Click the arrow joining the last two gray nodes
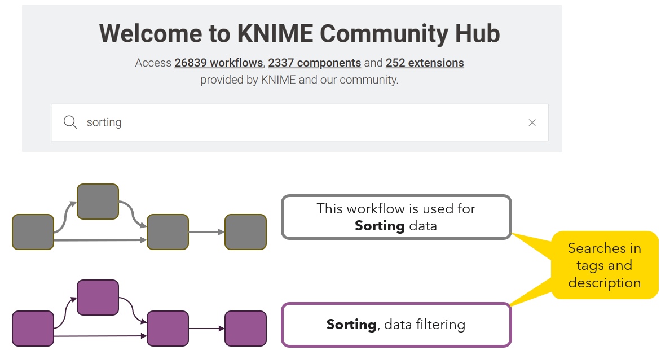The width and height of the screenshot is (661, 350). coord(206,232)
